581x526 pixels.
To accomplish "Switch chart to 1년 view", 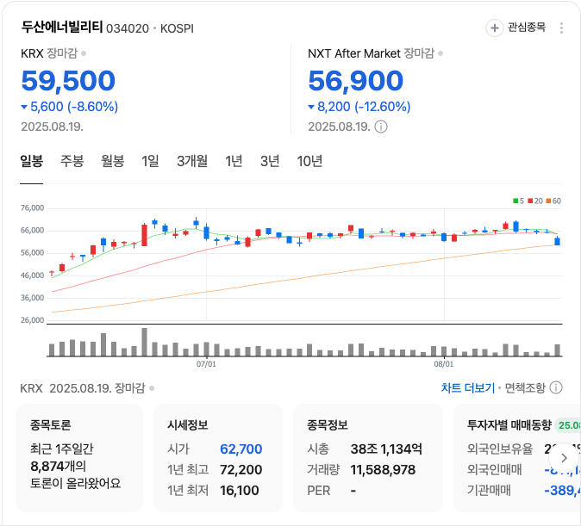I will [x=234, y=161].
